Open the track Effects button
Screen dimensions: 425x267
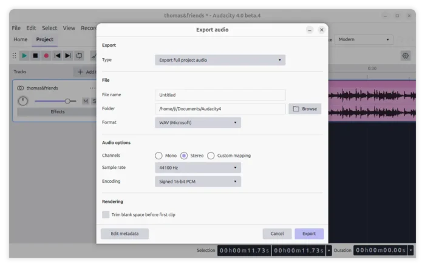tap(57, 111)
